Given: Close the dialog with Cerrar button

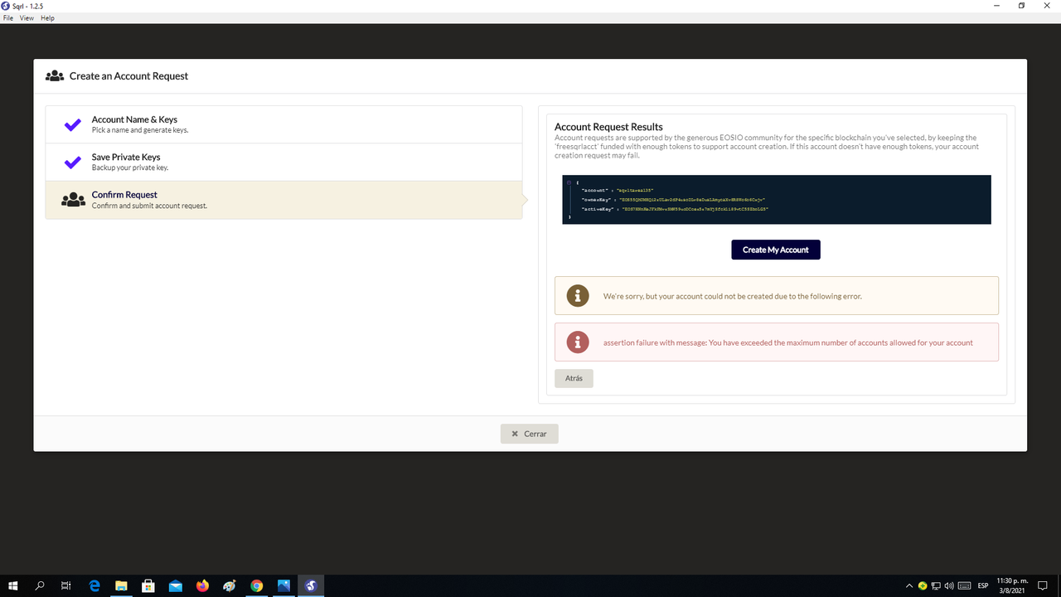Looking at the screenshot, I should (x=530, y=434).
